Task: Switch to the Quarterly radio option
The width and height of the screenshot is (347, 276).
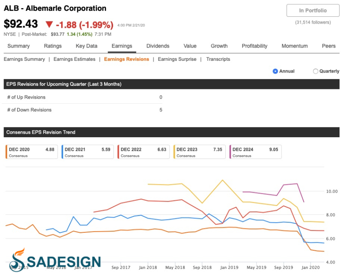Action: tap(315, 71)
